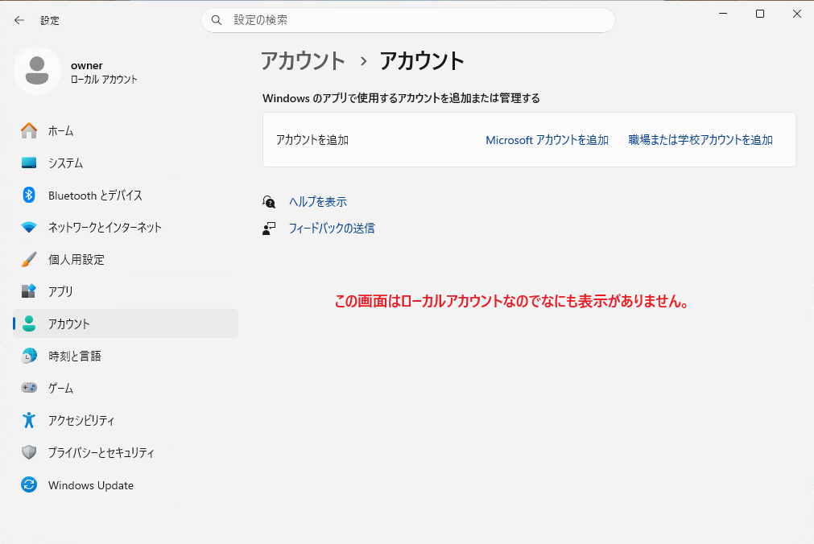814x544 pixels.
Task: Open Windows Update page
Action: [x=126, y=484]
